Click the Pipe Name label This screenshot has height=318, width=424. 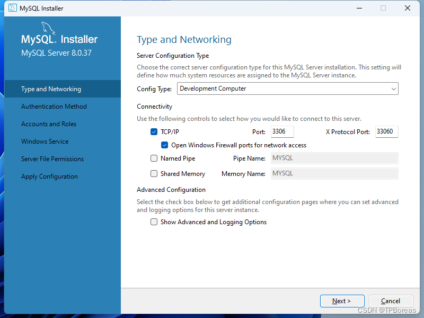(249, 158)
